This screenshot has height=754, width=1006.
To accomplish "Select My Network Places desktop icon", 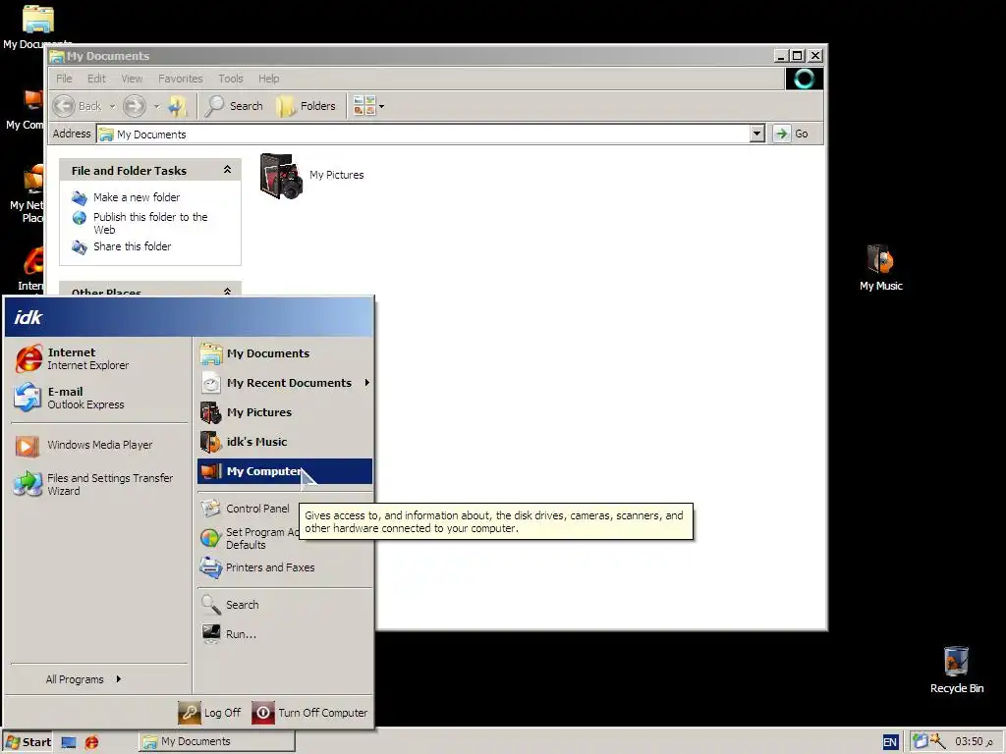I will [27, 194].
